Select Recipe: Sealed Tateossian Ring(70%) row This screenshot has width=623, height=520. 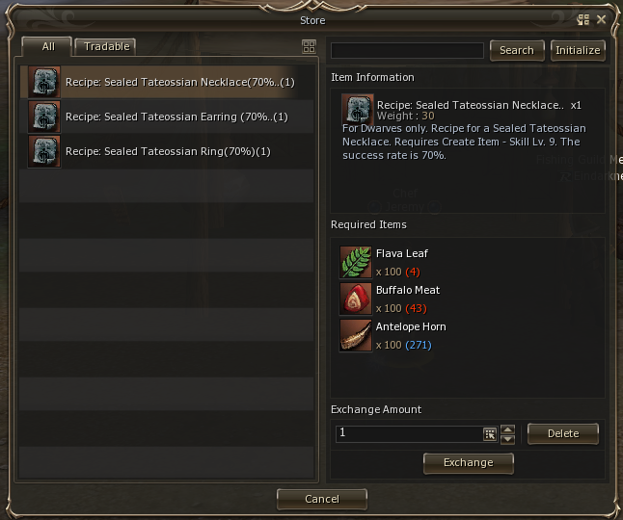click(167, 151)
